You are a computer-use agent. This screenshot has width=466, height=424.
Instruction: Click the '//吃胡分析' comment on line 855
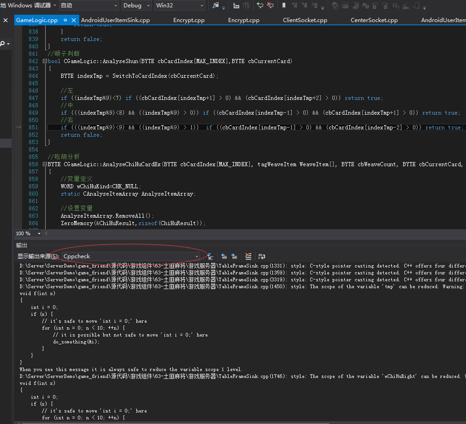click(x=64, y=157)
